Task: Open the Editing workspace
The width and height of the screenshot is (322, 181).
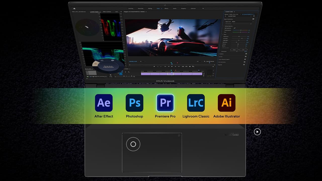Action: 150,9
